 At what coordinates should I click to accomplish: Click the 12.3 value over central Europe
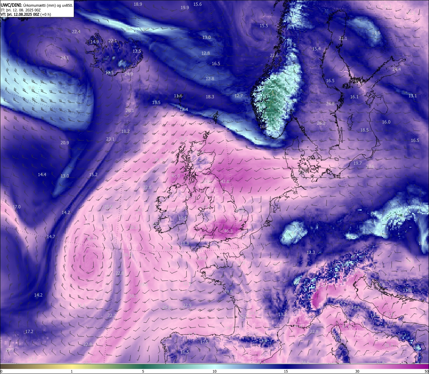(x=311, y=252)
